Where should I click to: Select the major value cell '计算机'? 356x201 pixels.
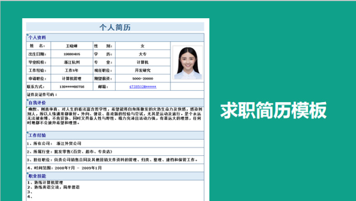coord(142,62)
